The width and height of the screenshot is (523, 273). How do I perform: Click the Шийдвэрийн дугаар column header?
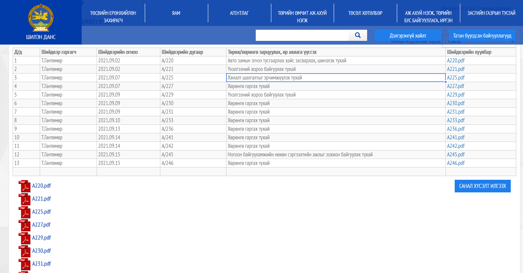coord(193,52)
